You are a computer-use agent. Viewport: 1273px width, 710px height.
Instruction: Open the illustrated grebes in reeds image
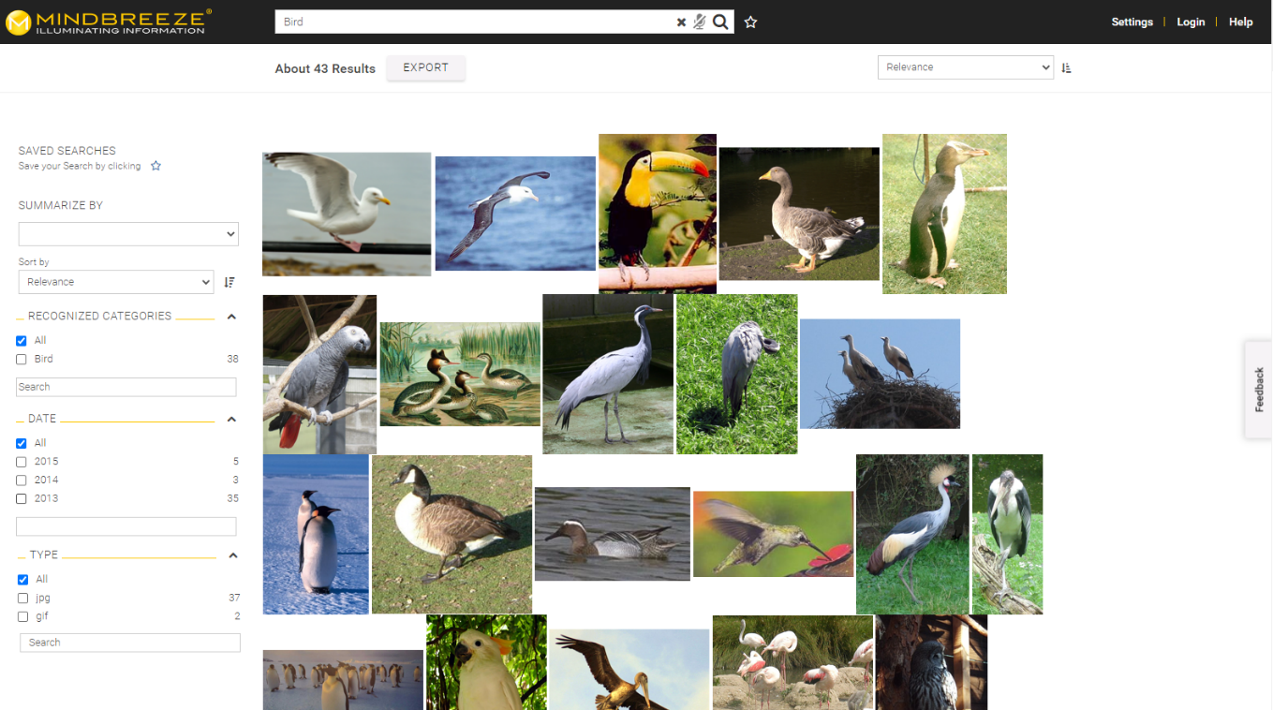tap(460, 375)
